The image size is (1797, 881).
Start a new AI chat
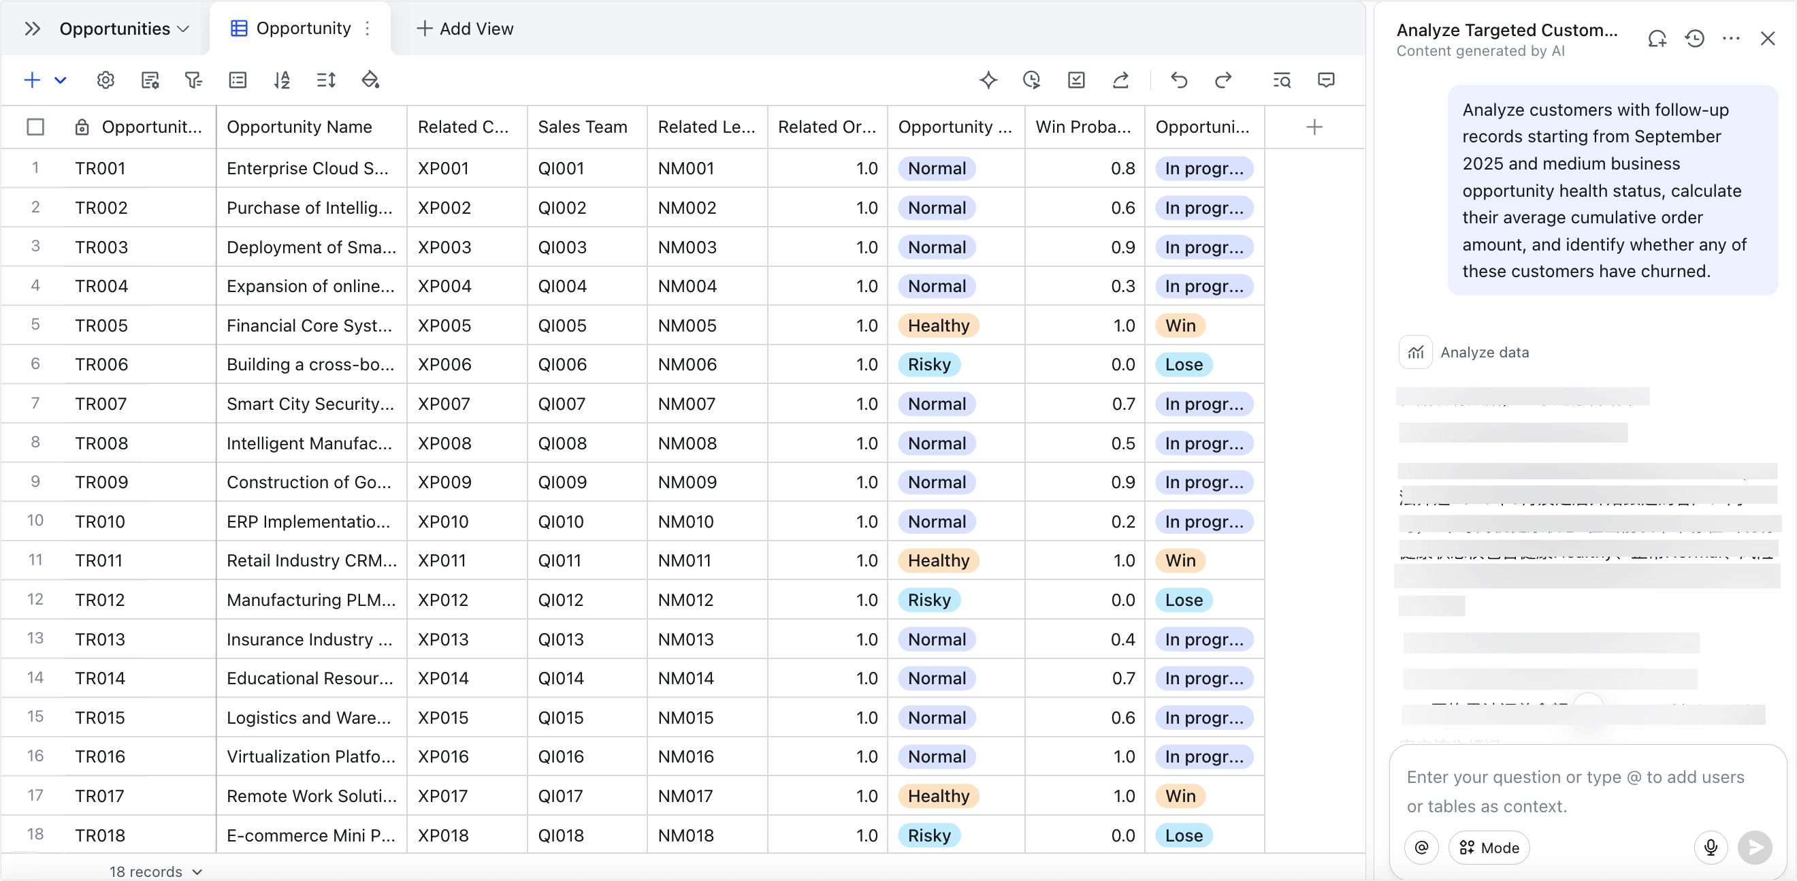coord(1657,38)
